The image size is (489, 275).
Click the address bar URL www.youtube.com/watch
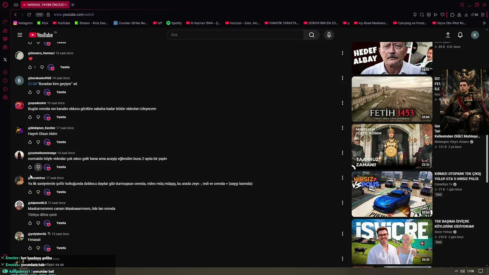coord(74,15)
